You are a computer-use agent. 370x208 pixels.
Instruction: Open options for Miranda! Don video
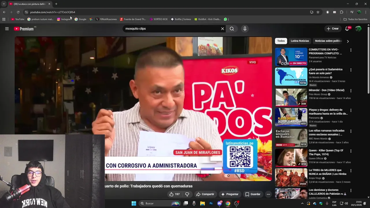tap(351, 90)
